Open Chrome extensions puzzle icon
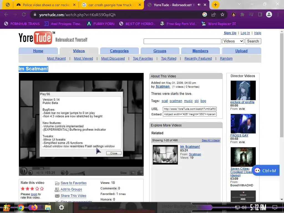 (242, 15)
